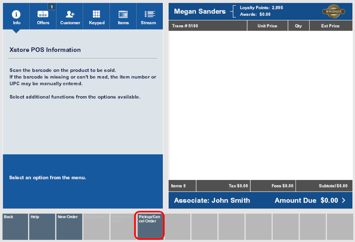Image resolution: width=355 pixels, height=242 pixels.
Task: Click the disabled Edit Order button
Action: [x=96, y=227]
